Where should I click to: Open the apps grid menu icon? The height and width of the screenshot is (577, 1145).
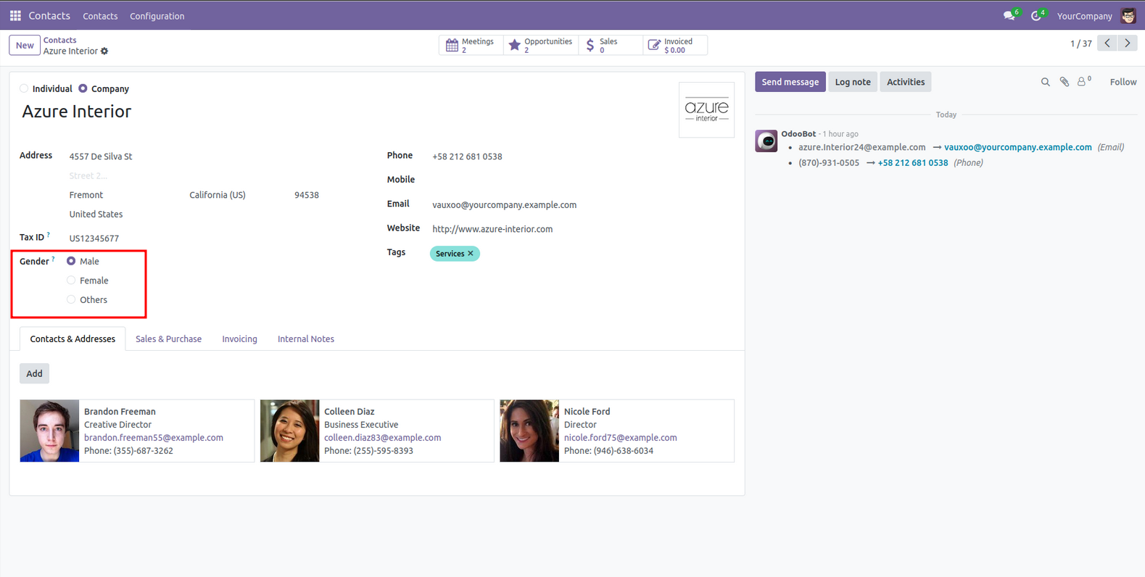tap(15, 15)
